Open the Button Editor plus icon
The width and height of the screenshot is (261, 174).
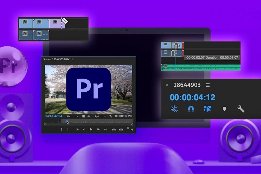pyautogui.click(x=132, y=130)
